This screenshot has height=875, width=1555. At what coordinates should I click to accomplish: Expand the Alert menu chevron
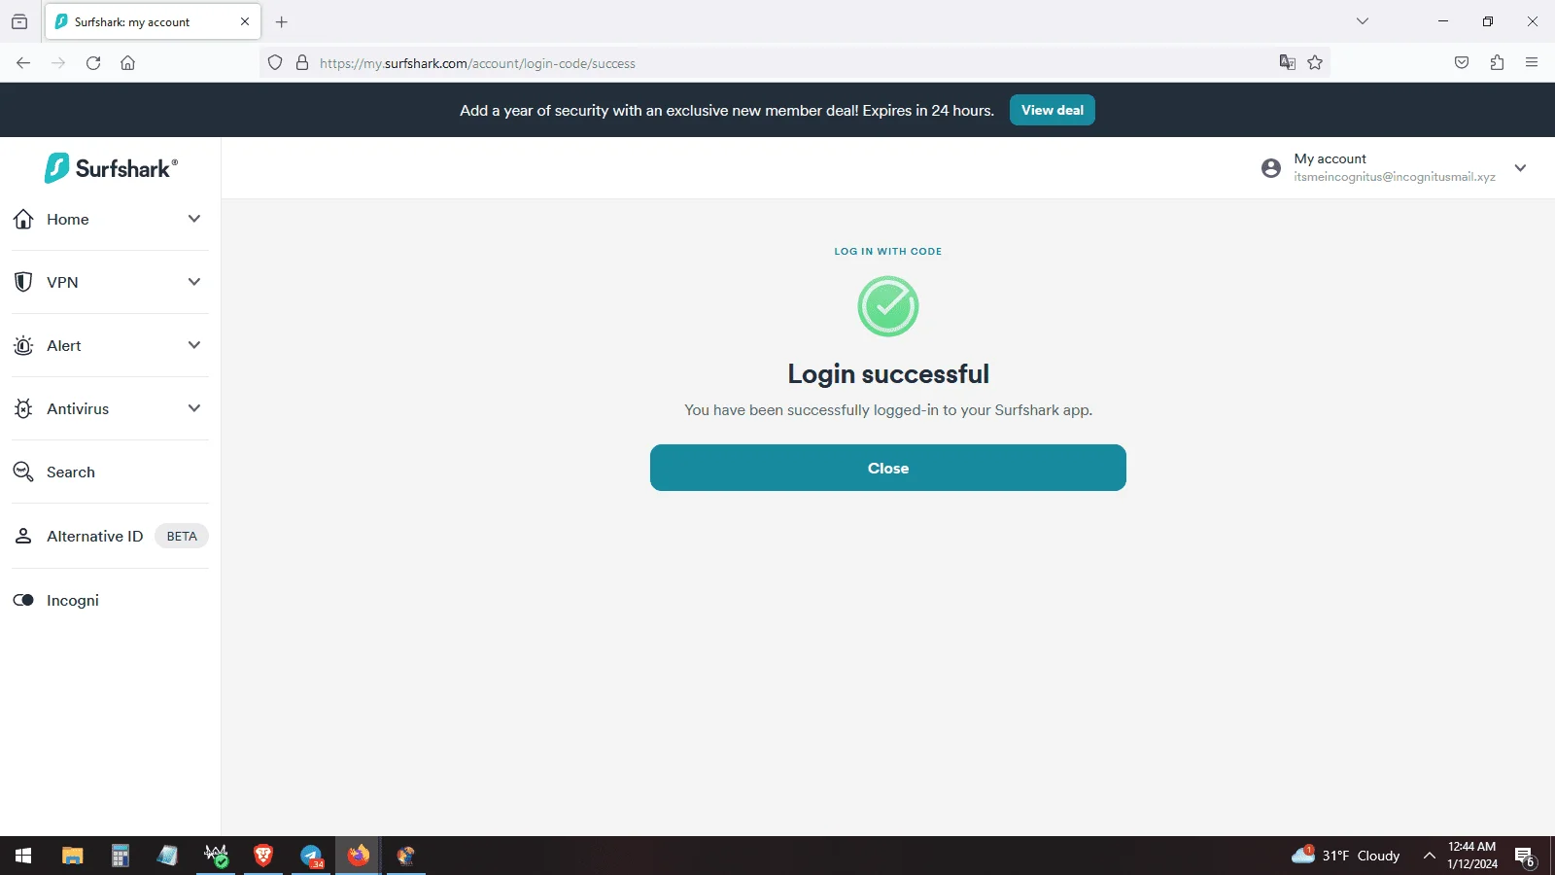pos(194,345)
